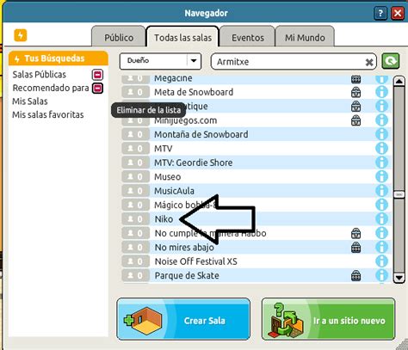
Task: Open the Eventos tab
Action: [x=248, y=37]
